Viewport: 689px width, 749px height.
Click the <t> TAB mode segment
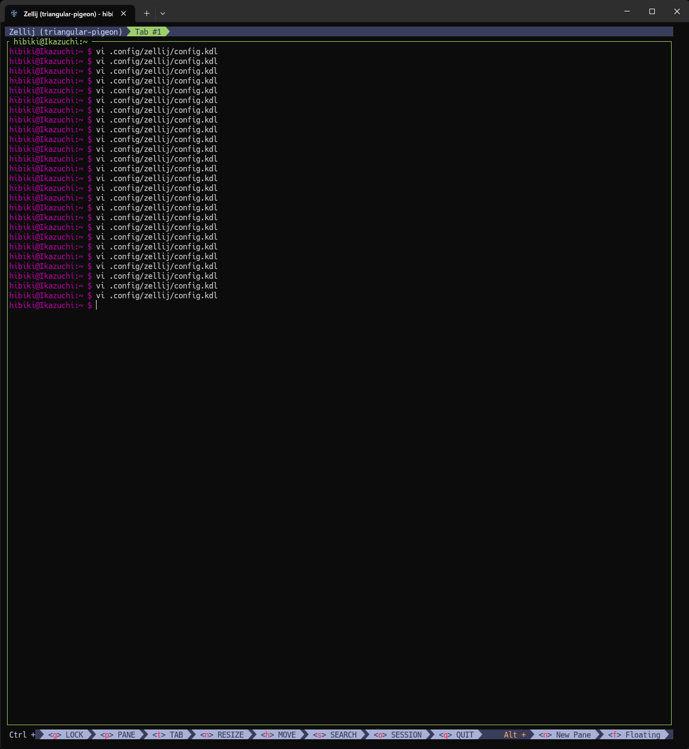pyautogui.click(x=168, y=735)
